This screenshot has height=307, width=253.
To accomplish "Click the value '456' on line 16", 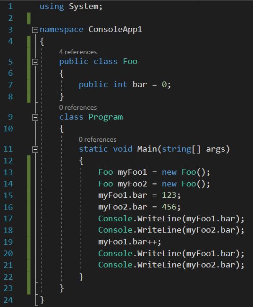I will click(169, 207).
